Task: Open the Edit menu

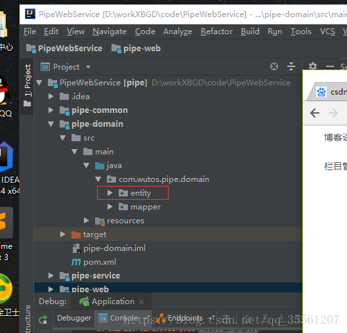Action: (x=51, y=32)
